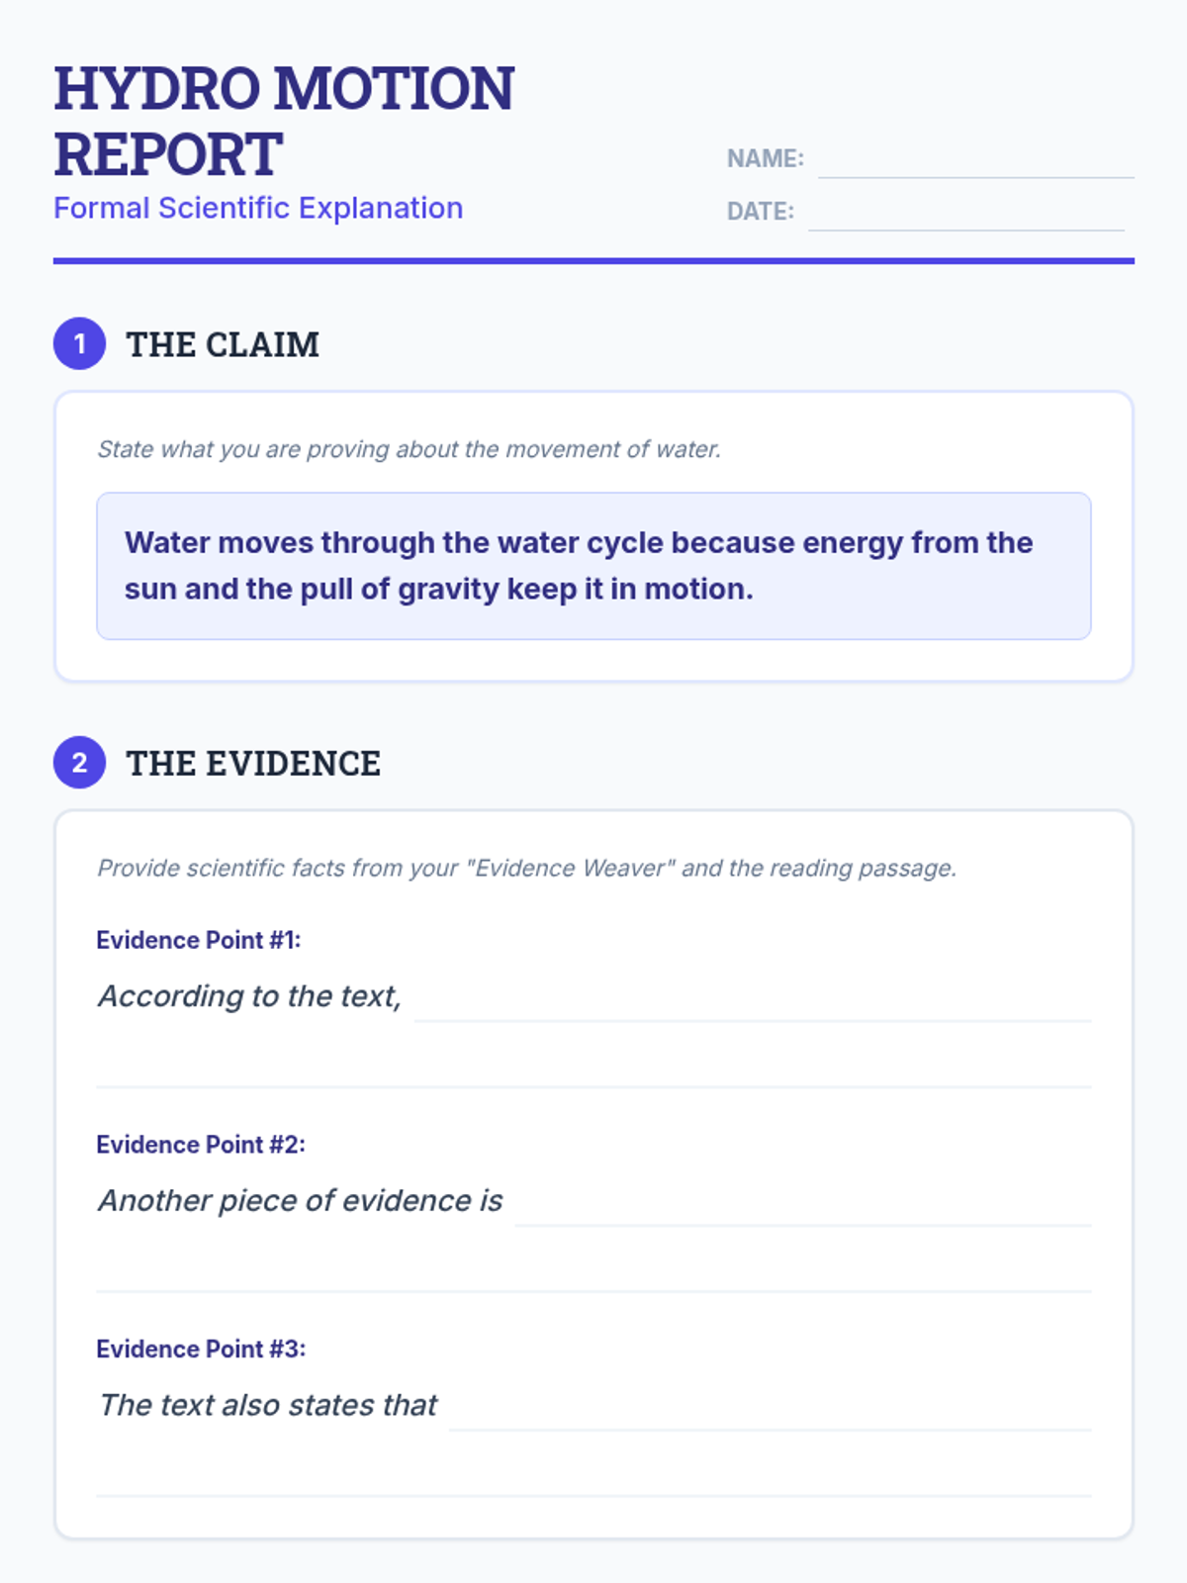Select the 'According to the text,' answer line
Screen dimensions: 1187x1583
coord(753,997)
